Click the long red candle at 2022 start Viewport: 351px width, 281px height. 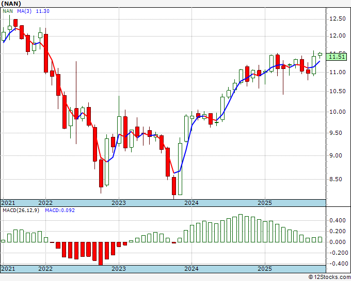pyautogui.click(x=46, y=53)
